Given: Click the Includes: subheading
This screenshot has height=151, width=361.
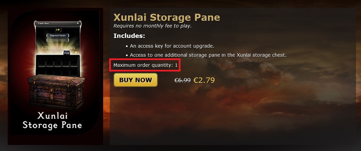Looking at the screenshot, I should click(x=129, y=36).
